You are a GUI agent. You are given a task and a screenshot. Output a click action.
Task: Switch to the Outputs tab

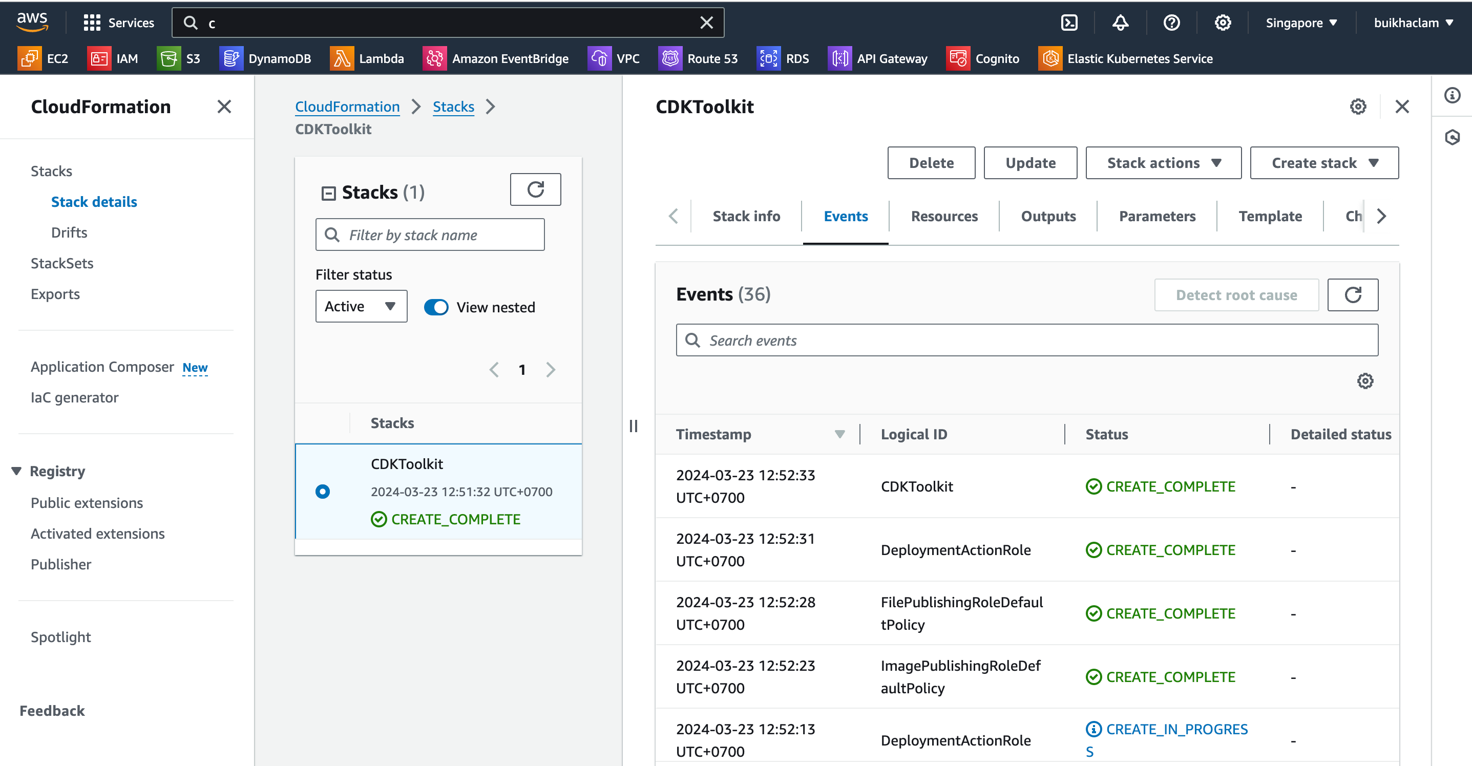1048,216
